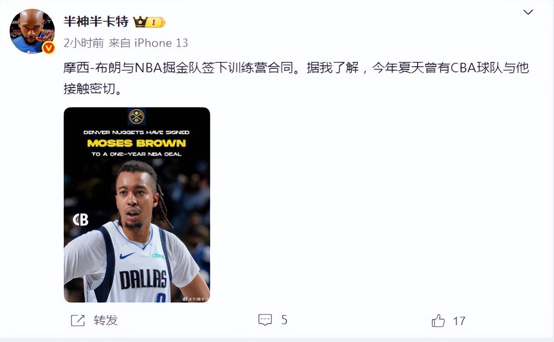554x342 pixels.
Task: Click the 半神半卡特 profile avatar
Action: (32, 31)
